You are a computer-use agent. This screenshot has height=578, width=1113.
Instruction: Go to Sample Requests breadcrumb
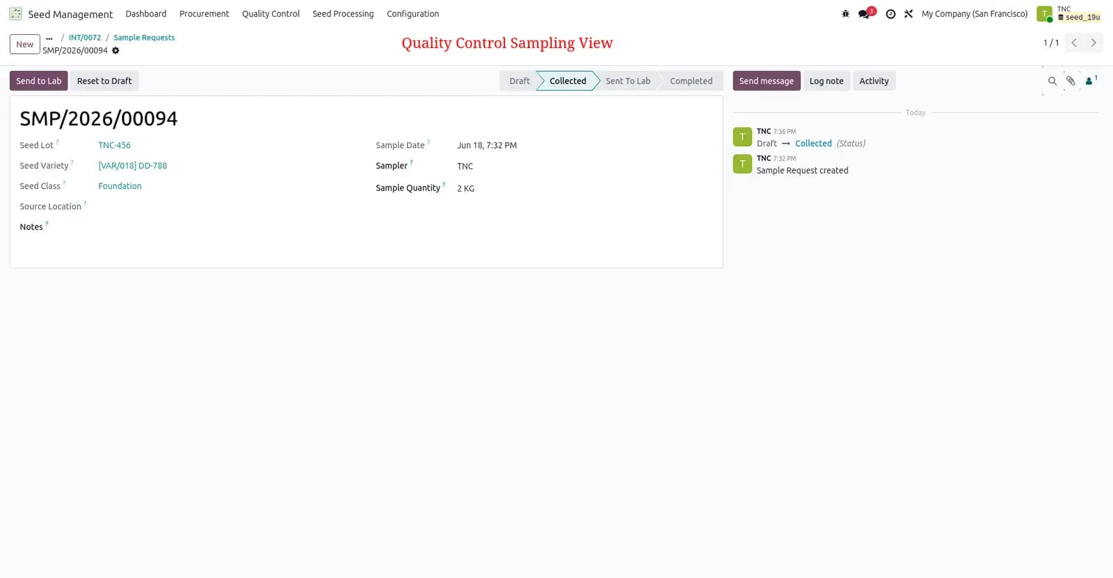(144, 38)
